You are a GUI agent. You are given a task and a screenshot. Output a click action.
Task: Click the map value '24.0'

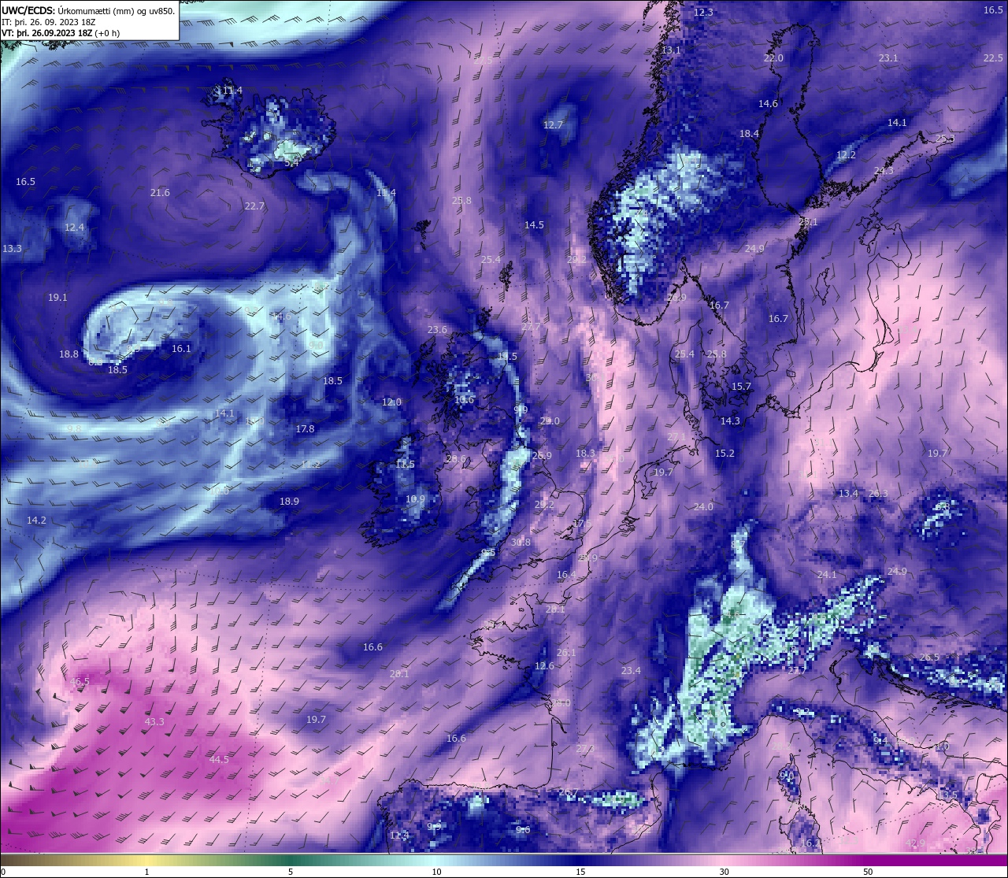[x=703, y=506]
